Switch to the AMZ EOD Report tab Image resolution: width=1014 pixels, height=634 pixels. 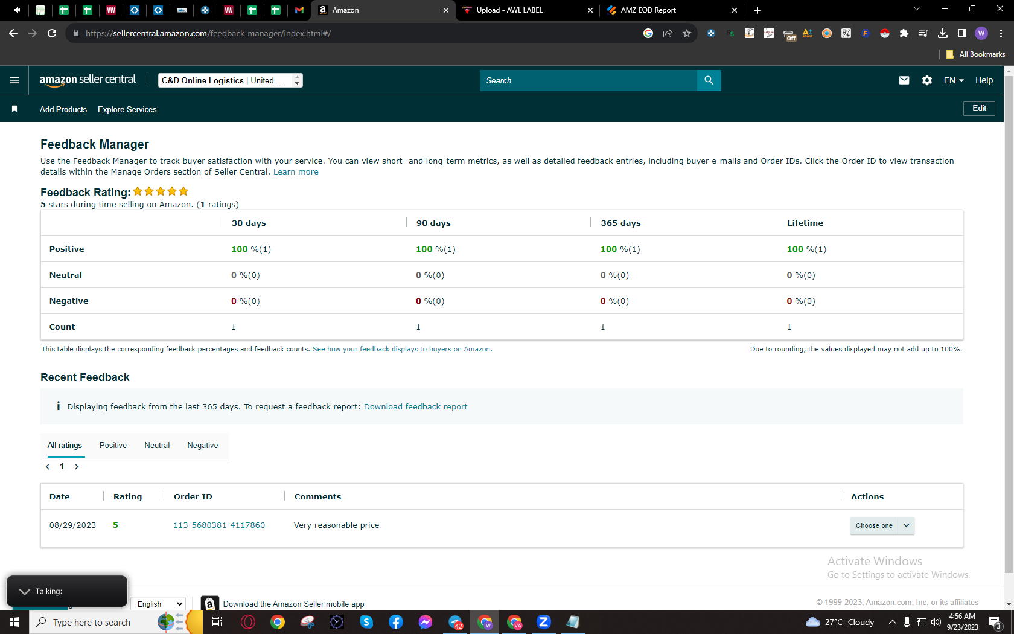pyautogui.click(x=670, y=10)
